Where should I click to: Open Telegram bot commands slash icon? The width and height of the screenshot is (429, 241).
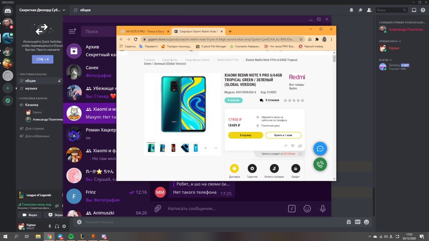pyautogui.click(x=292, y=209)
